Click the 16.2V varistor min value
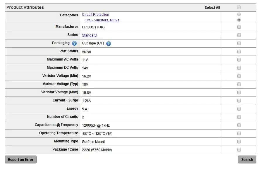Screen dimensions: 261x169 coord(87,76)
